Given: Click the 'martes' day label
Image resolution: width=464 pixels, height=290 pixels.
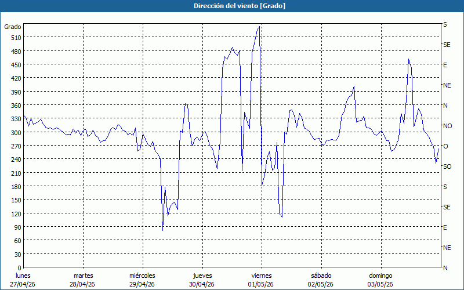Looking at the screenshot, I should [x=84, y=276].
